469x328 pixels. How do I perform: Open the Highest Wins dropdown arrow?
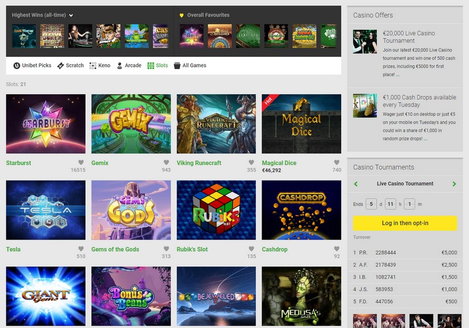[71, 15]
